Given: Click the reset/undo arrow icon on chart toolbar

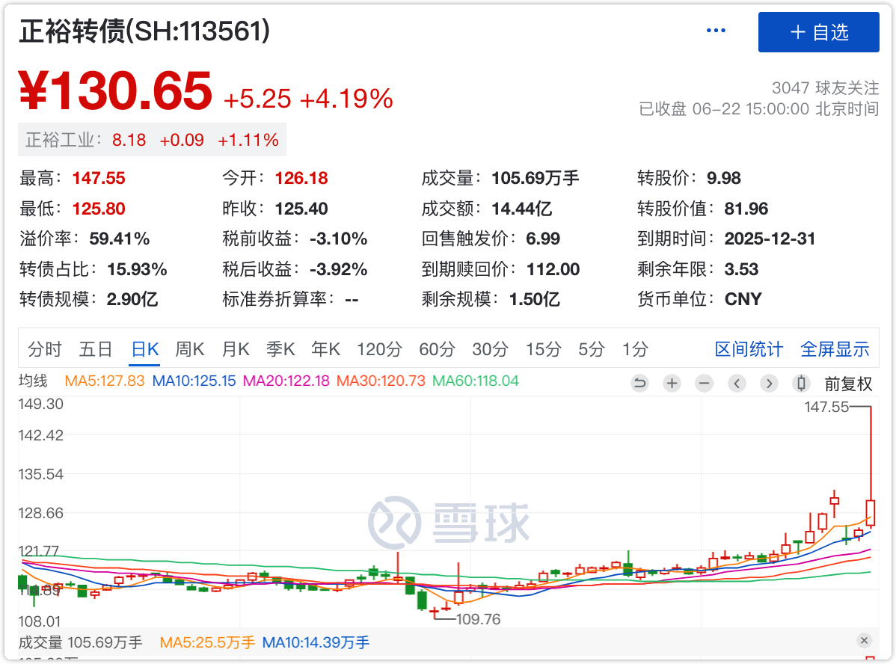Looking at the screenshot, I should coord(639,383).
